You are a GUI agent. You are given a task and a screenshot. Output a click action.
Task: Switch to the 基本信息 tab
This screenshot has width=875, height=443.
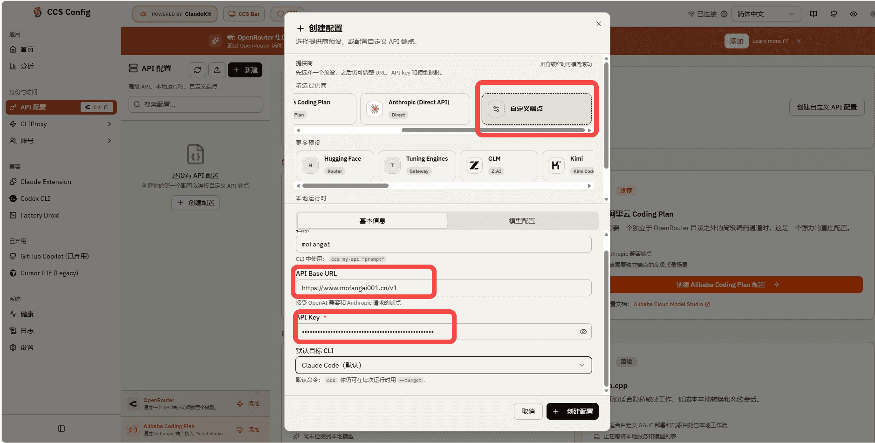tap(372, 221)
